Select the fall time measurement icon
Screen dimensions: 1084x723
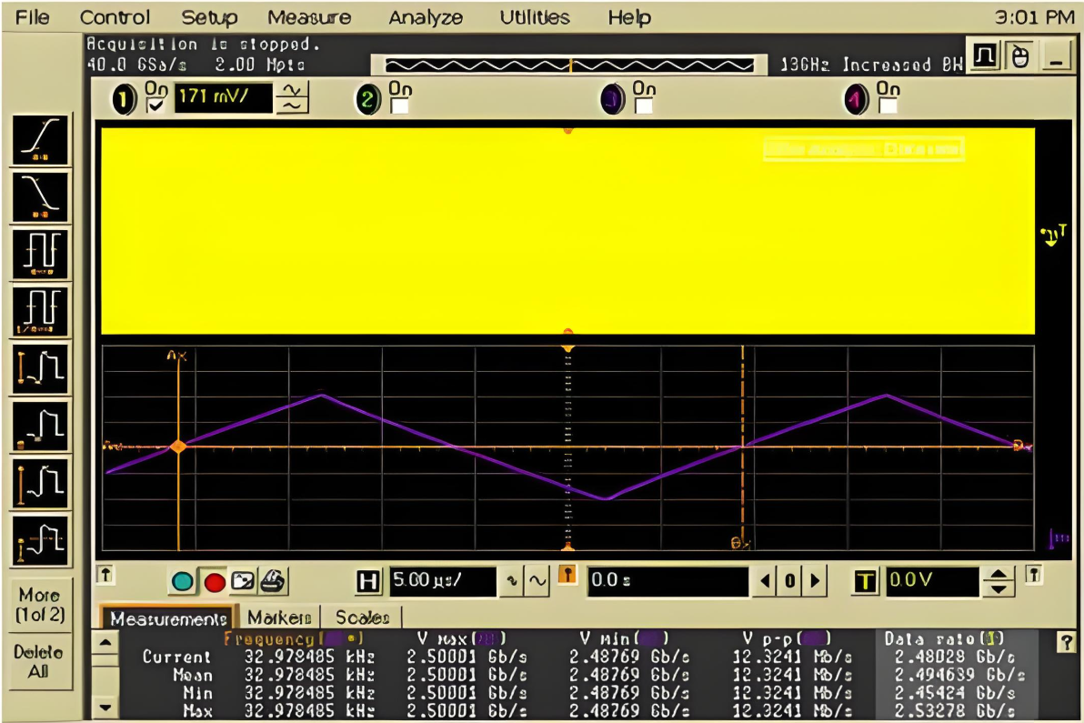click(41, 196)
